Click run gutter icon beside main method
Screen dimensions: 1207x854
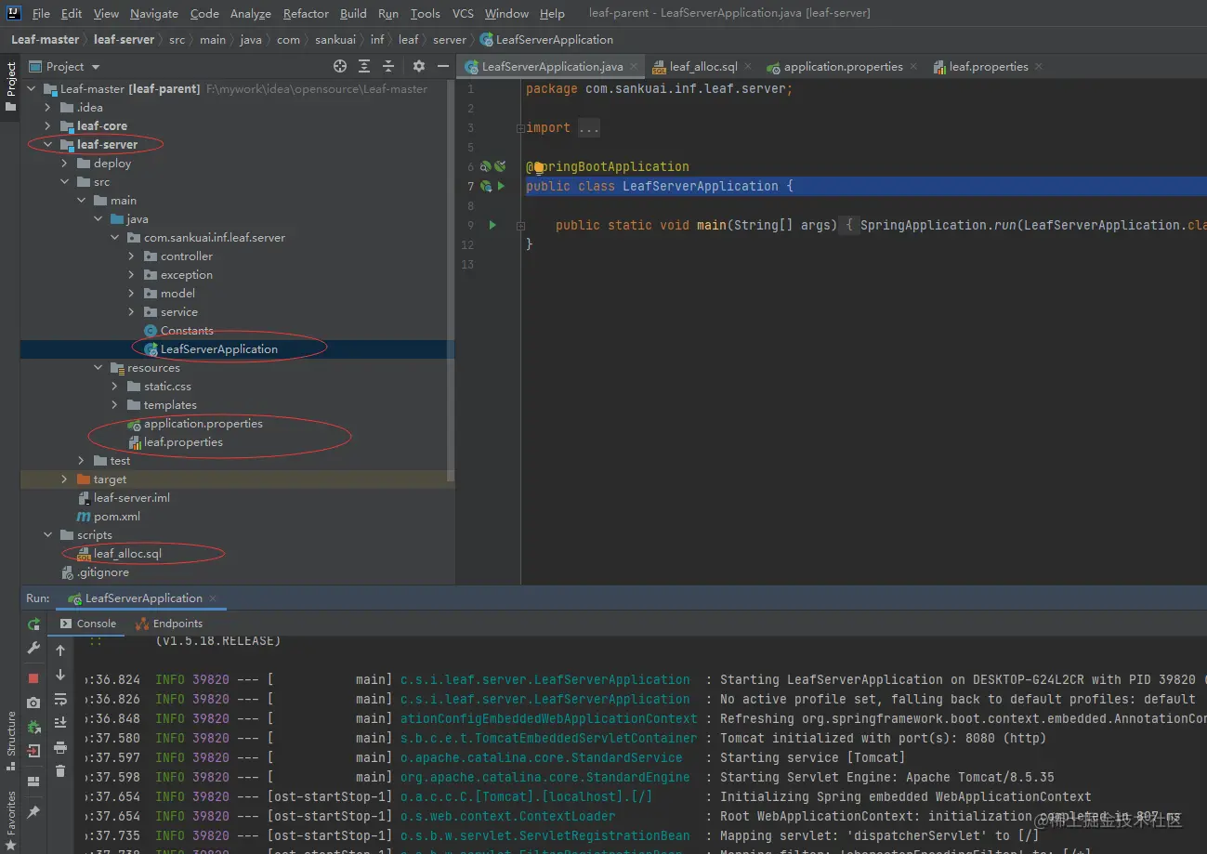click(x=492, y=225)
